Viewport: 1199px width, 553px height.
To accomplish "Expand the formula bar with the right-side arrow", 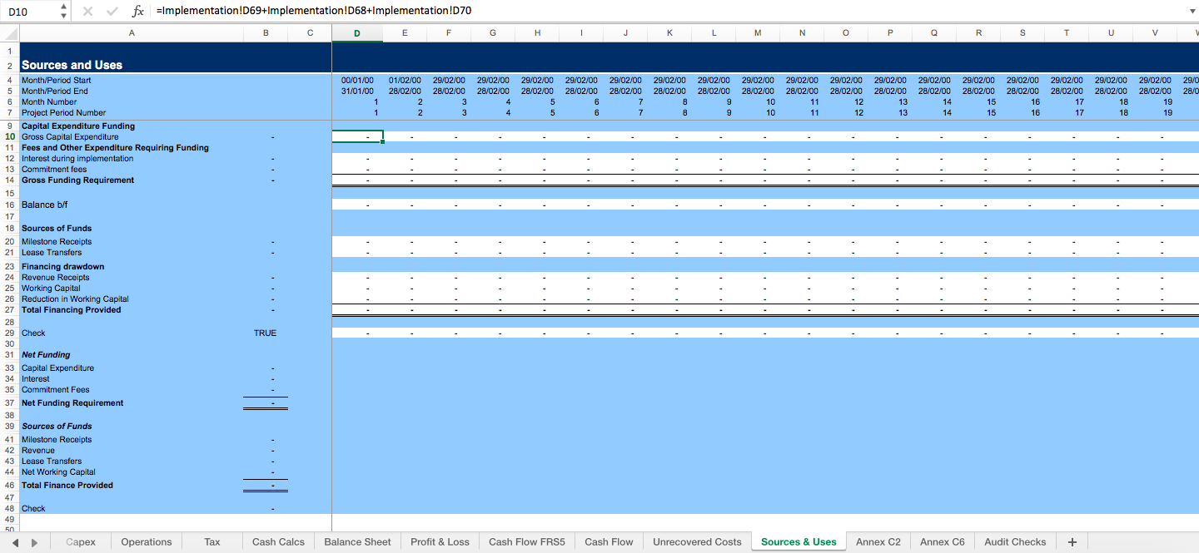I will pos(1192,12).
